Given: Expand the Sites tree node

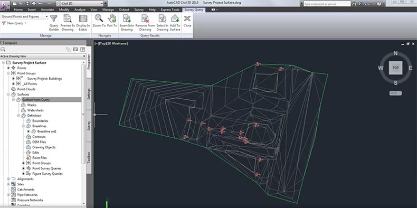Looking at the screenshot, I should tap(8, 184).
